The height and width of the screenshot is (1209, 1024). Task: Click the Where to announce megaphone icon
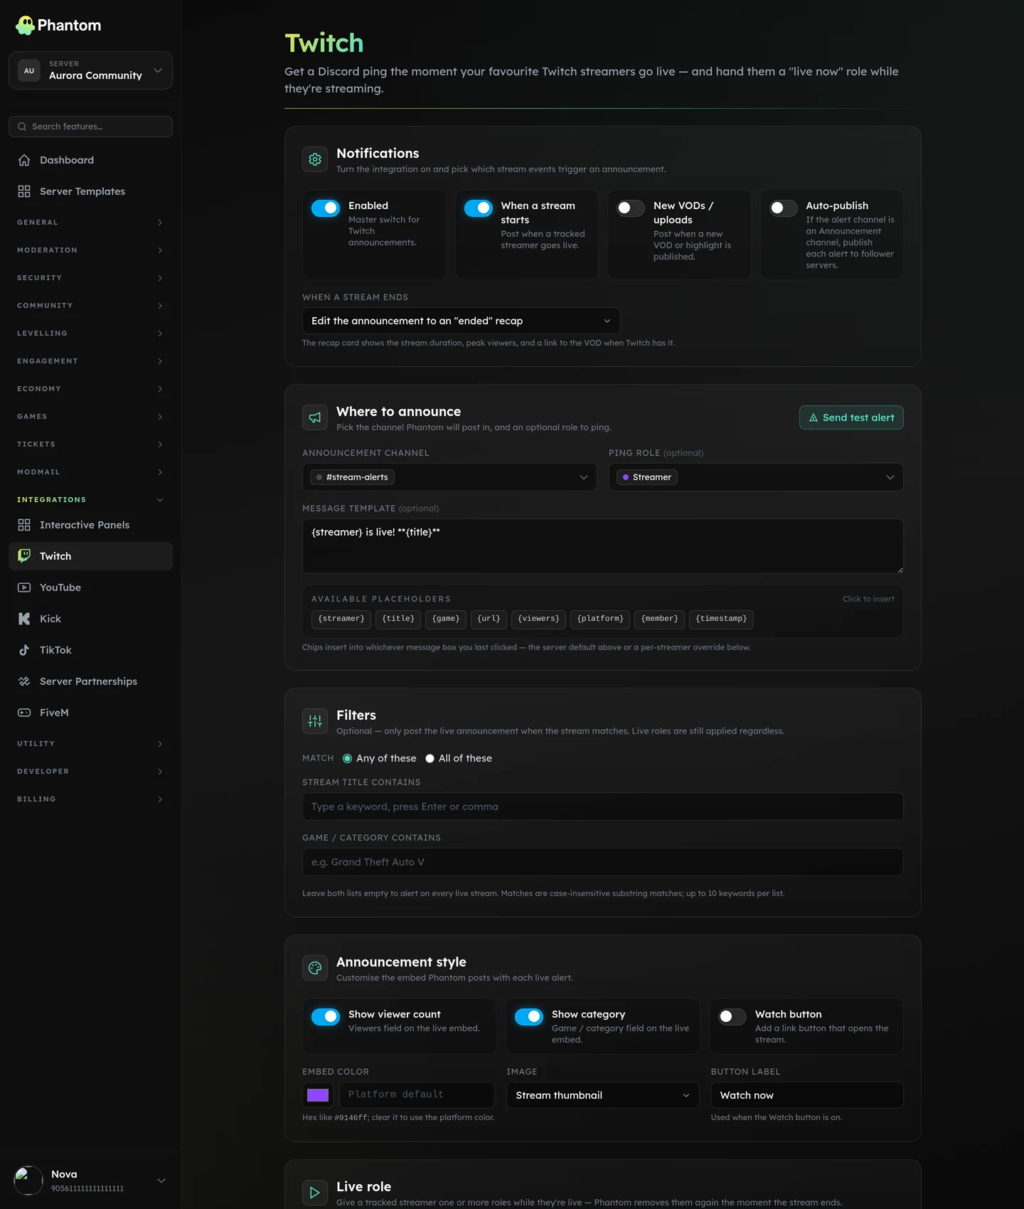click(315, 418)
